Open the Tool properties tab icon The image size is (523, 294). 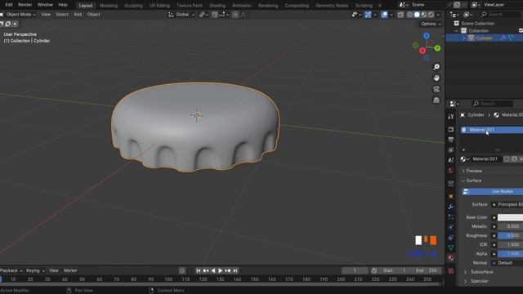(x=451, y=116)
